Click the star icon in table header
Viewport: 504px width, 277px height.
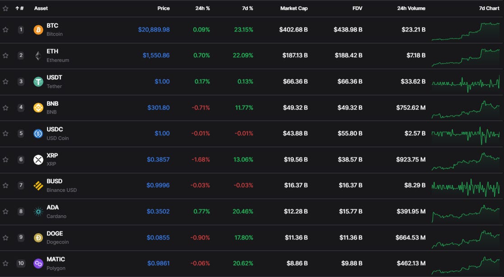[x=5, y=8]
